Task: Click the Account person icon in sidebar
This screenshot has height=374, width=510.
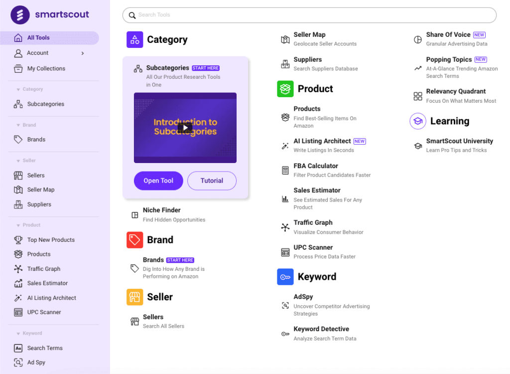Action: point(18,53)
